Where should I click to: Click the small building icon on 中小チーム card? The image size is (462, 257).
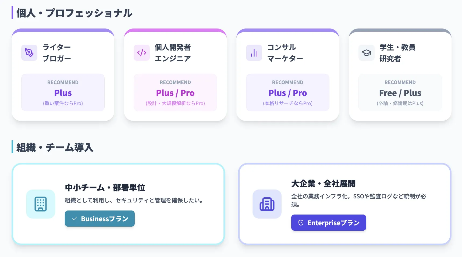[x=40, y=204]
